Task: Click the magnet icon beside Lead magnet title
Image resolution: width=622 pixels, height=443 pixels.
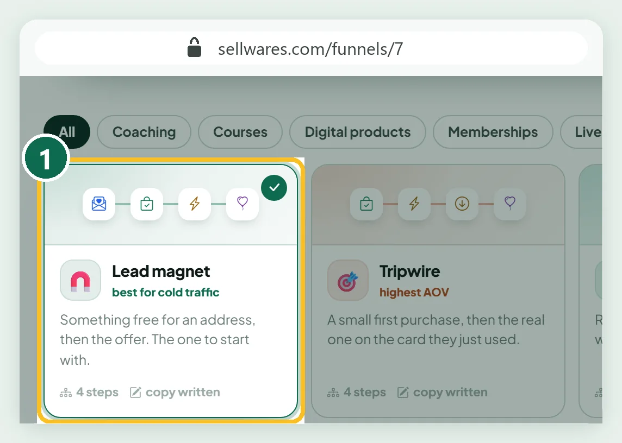Action: 80,280
